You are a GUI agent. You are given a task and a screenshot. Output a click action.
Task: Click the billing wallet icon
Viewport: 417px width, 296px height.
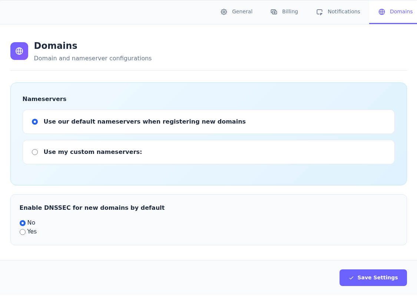[x=274, y=12]
